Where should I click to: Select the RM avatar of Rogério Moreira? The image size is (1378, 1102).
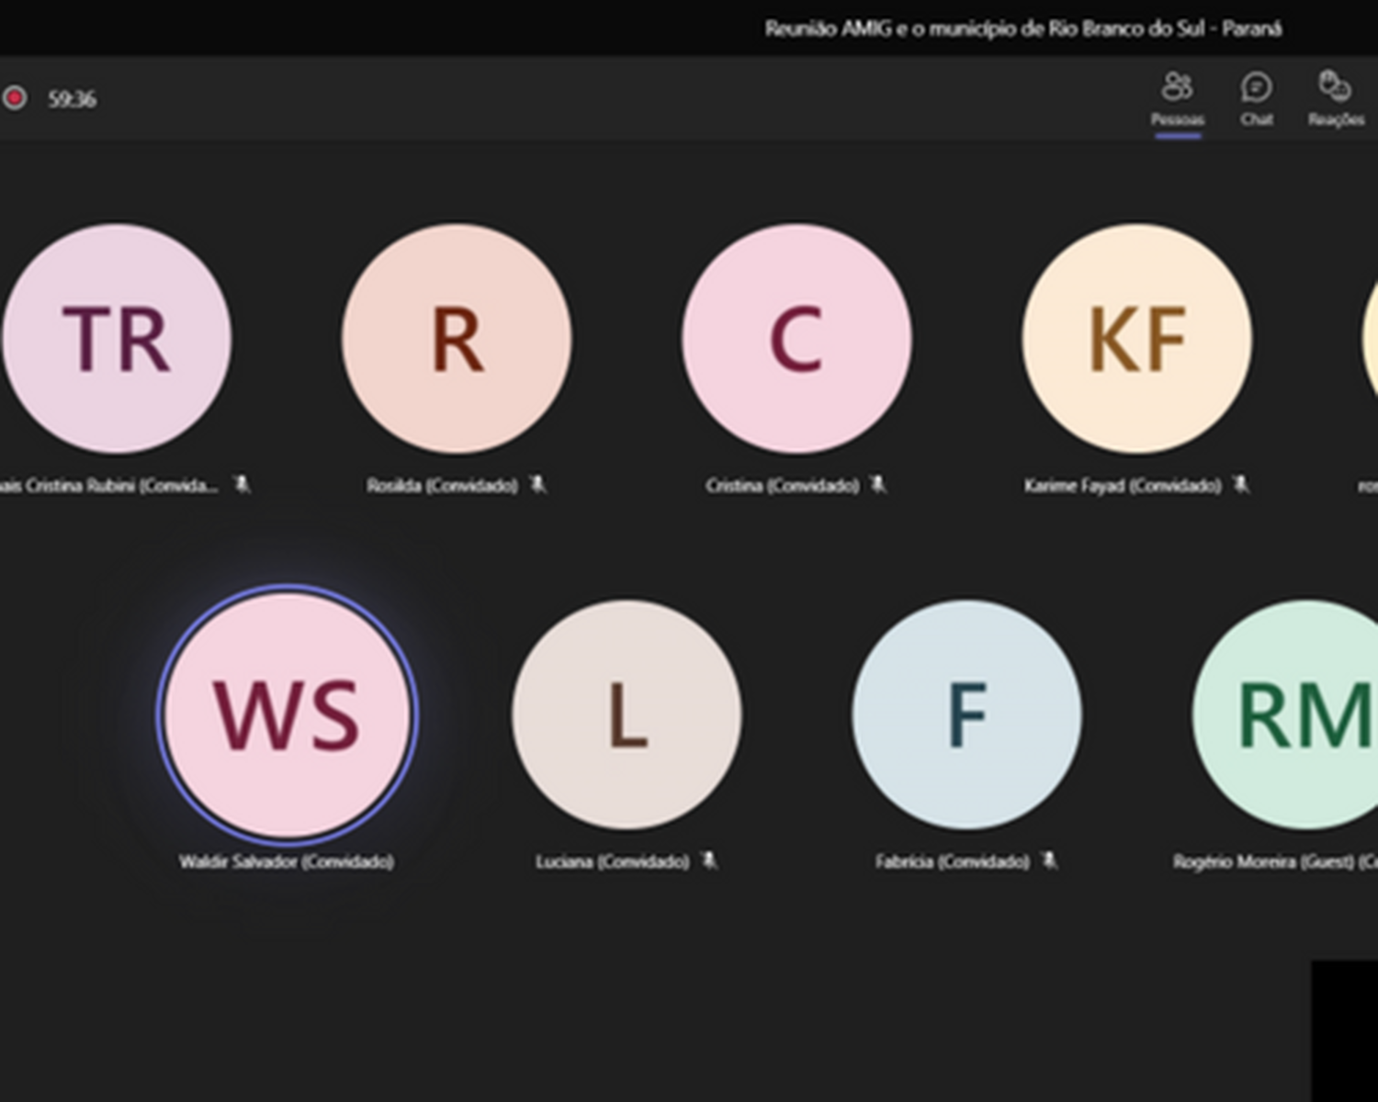coord(1303,714)
